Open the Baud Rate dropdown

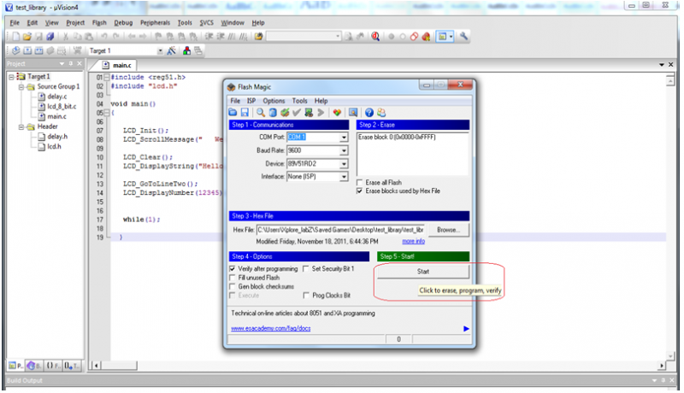point(344,150)
